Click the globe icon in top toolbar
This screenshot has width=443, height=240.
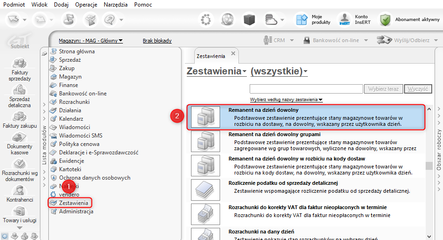click(x=228, y=20)
